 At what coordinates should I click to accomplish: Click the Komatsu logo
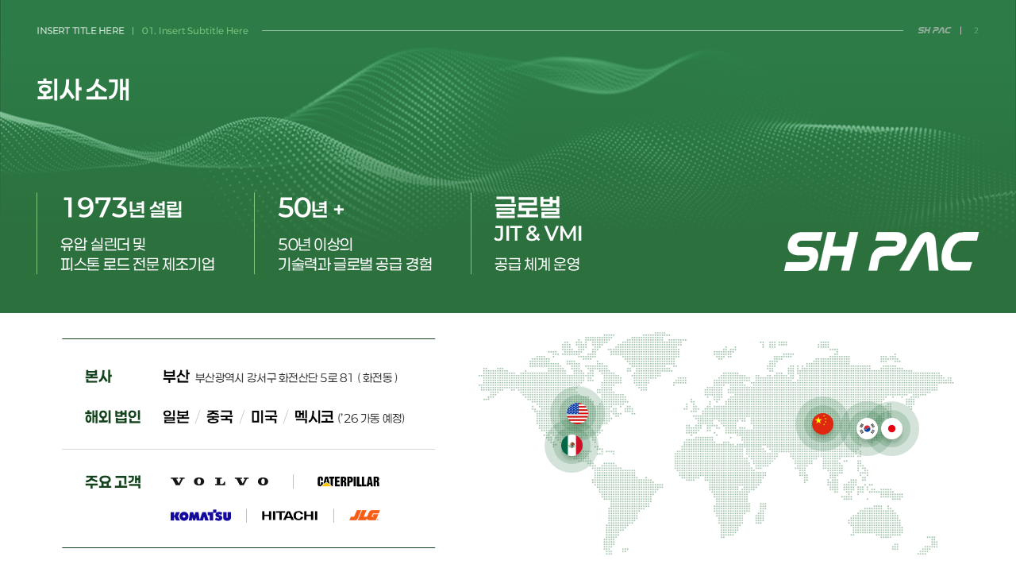(201, 516)
